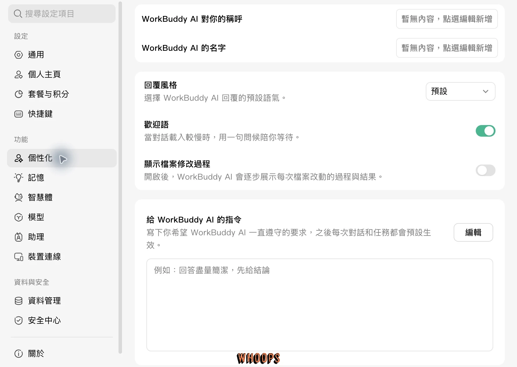Open 資料管理 settings
This screenshot has width=517, height=367.
(62, 301)
